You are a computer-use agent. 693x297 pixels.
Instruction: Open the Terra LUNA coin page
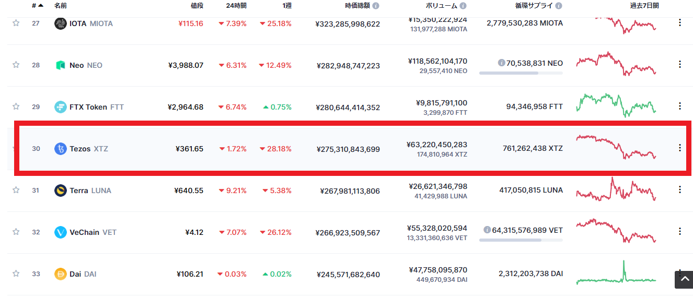point(90,191)
